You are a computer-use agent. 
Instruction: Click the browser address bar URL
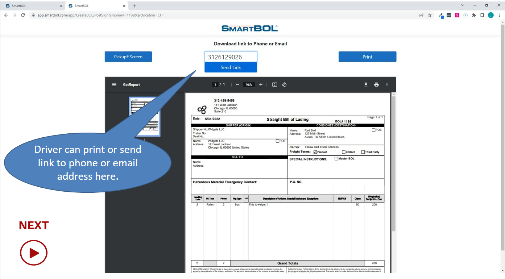100,15
